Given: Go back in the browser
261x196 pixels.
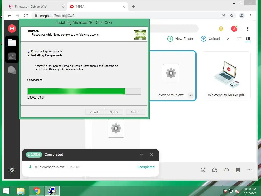Looking at the screenshot, I should 9,16.
